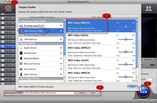
Task: Toggle the title 32 checkbox
Action: [3, 51]
